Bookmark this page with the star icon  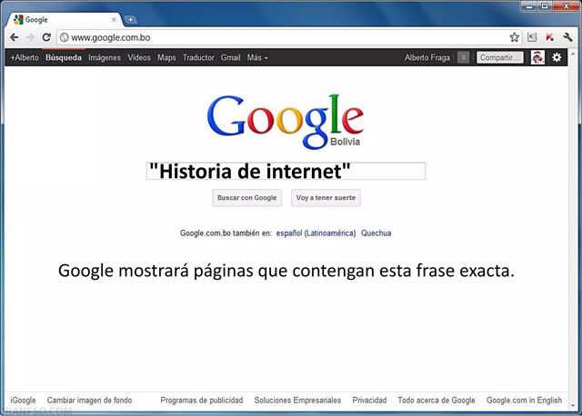(x=514, y=37)
